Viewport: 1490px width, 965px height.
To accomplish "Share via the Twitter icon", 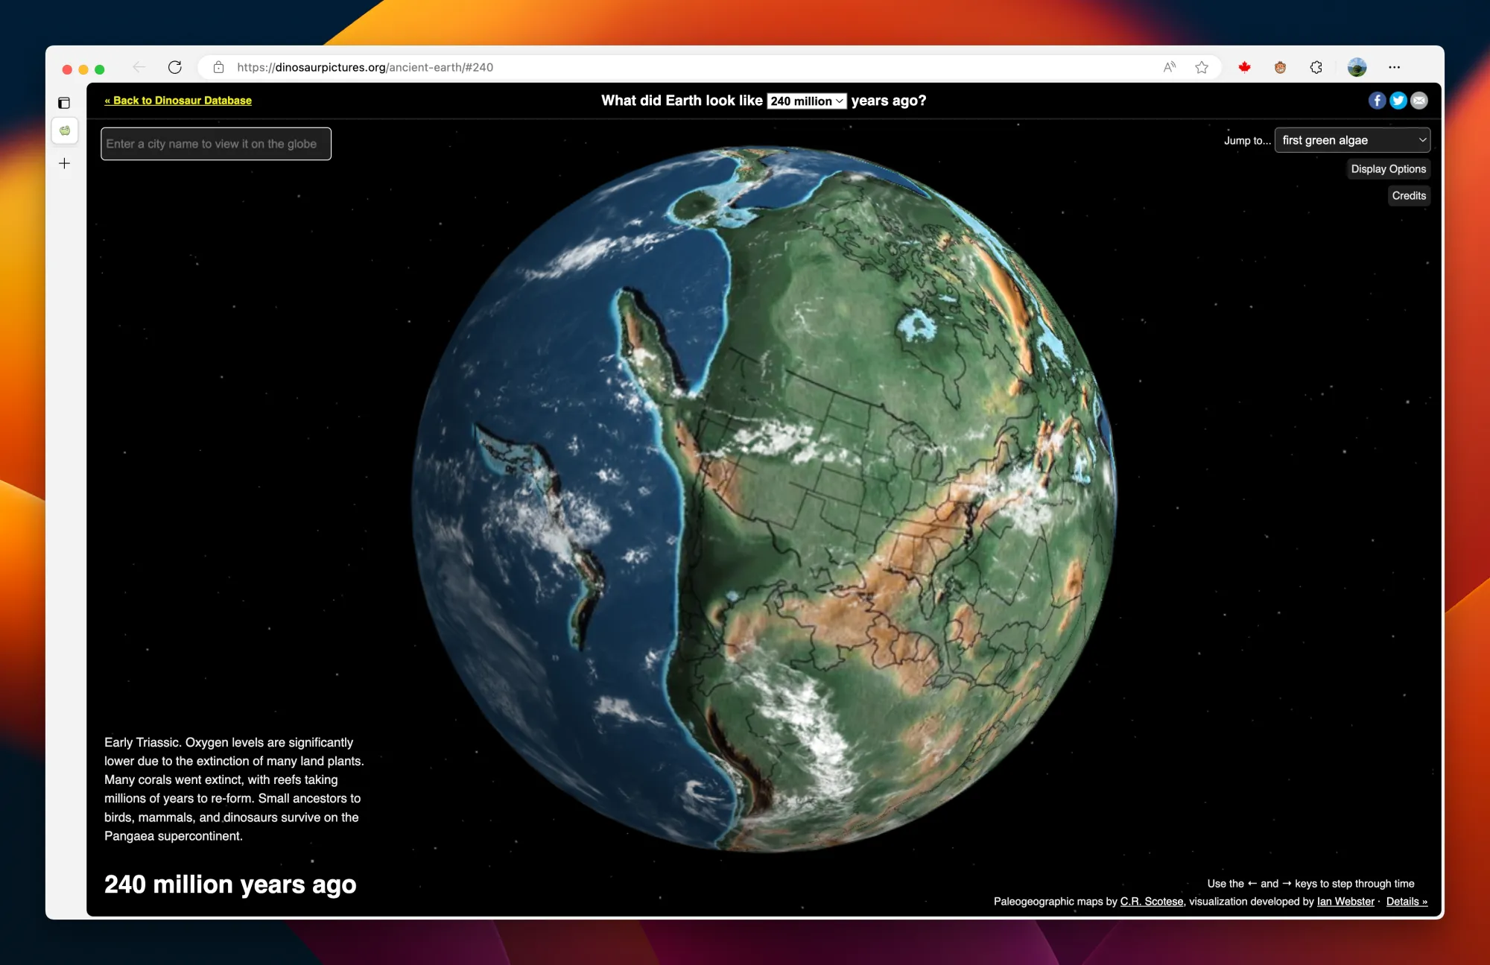I will pyautogui.click(x=1398, y=101).
